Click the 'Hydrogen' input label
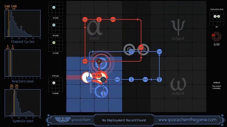 click(x=56, y=76)
